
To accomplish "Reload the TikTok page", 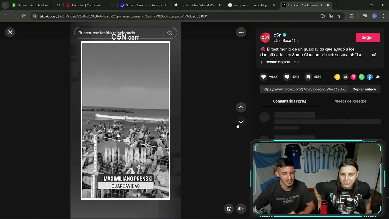I will pyautogui.click(x=24, y=16).
